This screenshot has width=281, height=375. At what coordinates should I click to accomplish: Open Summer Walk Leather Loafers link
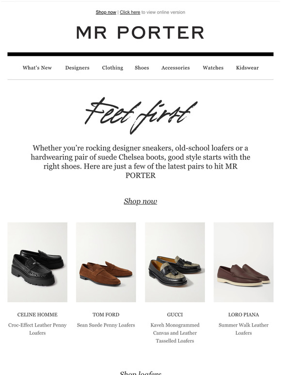pos(244,329)
